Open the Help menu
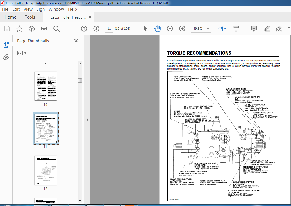The width and height of the screenshot is (291, 206). tap(72, 9)
